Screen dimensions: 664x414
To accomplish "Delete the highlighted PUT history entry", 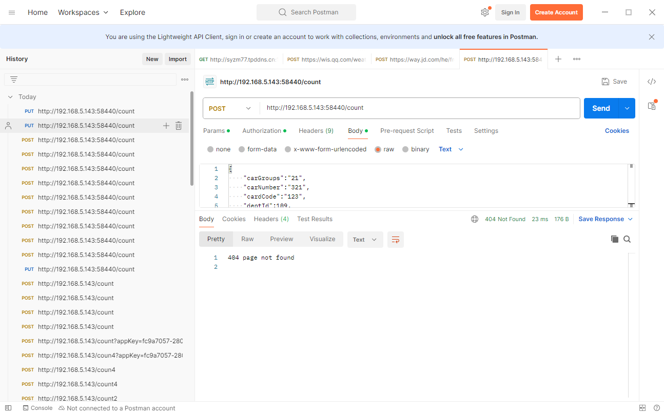I will tap(179, 126).
